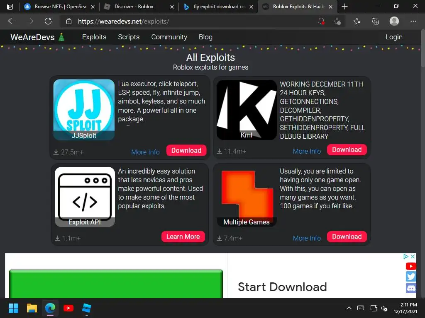Image resolution: width=425 pixels, height=318 pixels.
Task: Open WeAreDevs home logo link
Action: click(37, 37)
